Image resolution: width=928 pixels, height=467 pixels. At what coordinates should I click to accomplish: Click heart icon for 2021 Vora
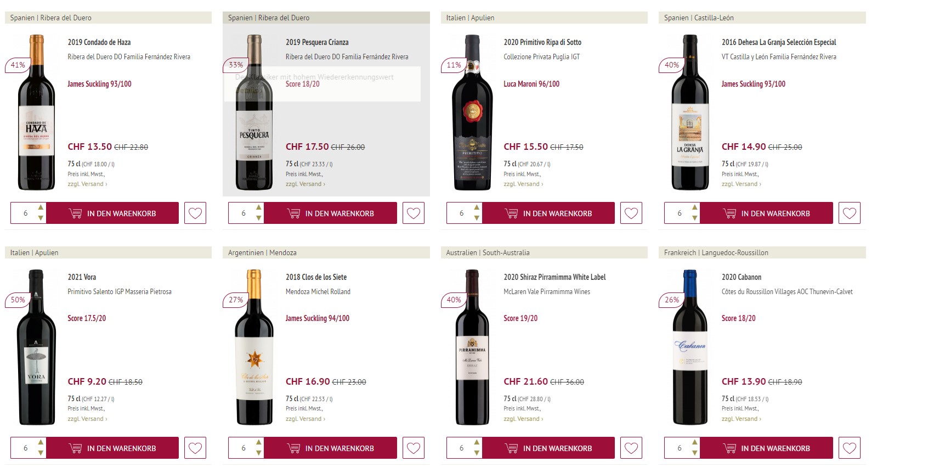coord(195,448)
